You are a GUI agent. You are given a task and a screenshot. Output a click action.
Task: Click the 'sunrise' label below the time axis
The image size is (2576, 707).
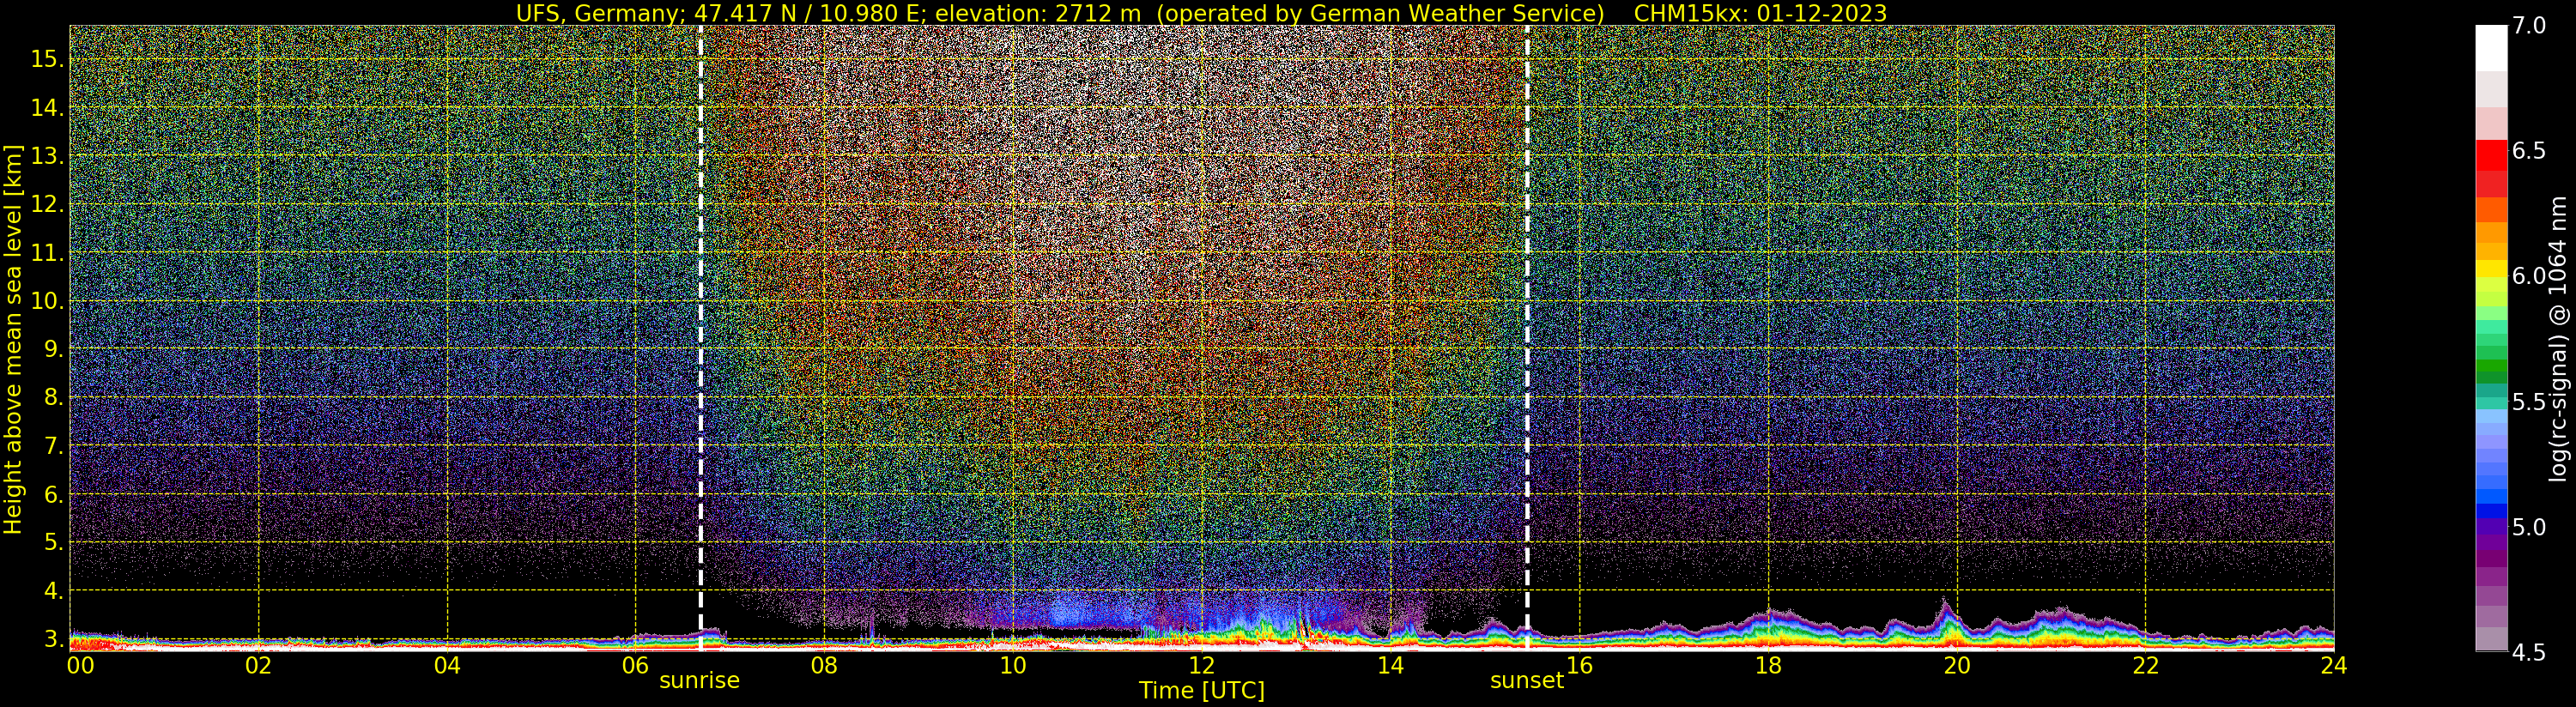pos(699,681)
